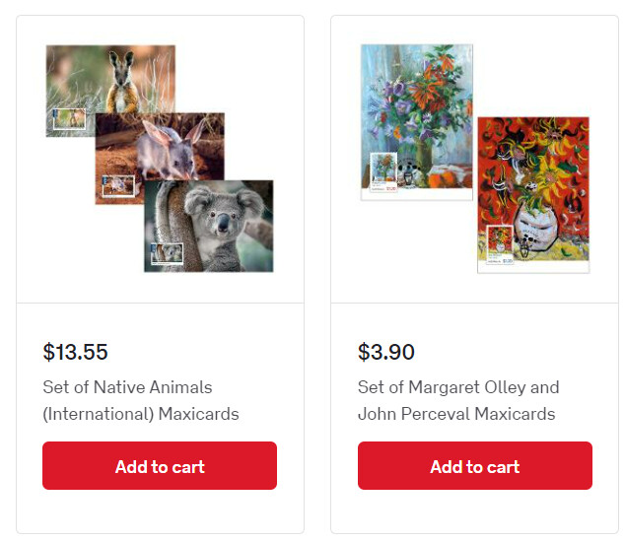The height and width of the screenshot is (542, 625).
Task: Click the stamp on the blue floral maxicard
Action: [x=383, y=172]
